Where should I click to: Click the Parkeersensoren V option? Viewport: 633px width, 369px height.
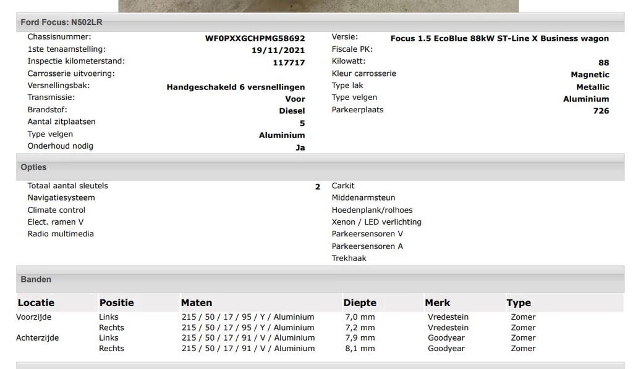(367, 234)
